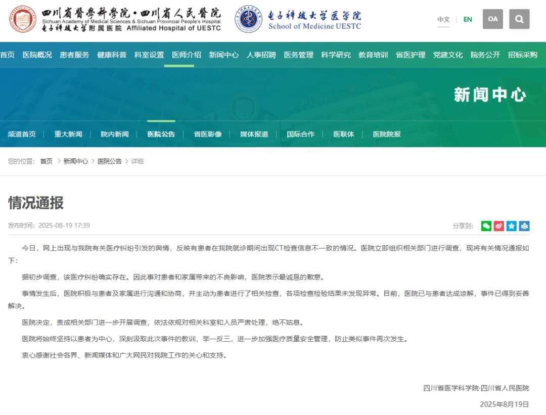Open the search magnifier icon

[x=519, y=19]
